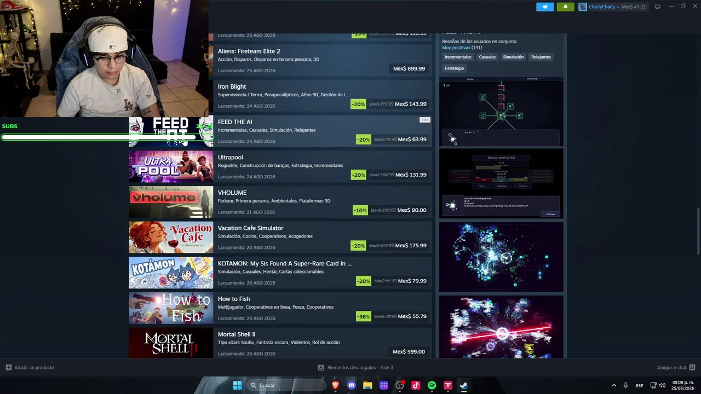Click the Steam icon on the taskbar
Screen dimensions: 701x394
point(463,385)
